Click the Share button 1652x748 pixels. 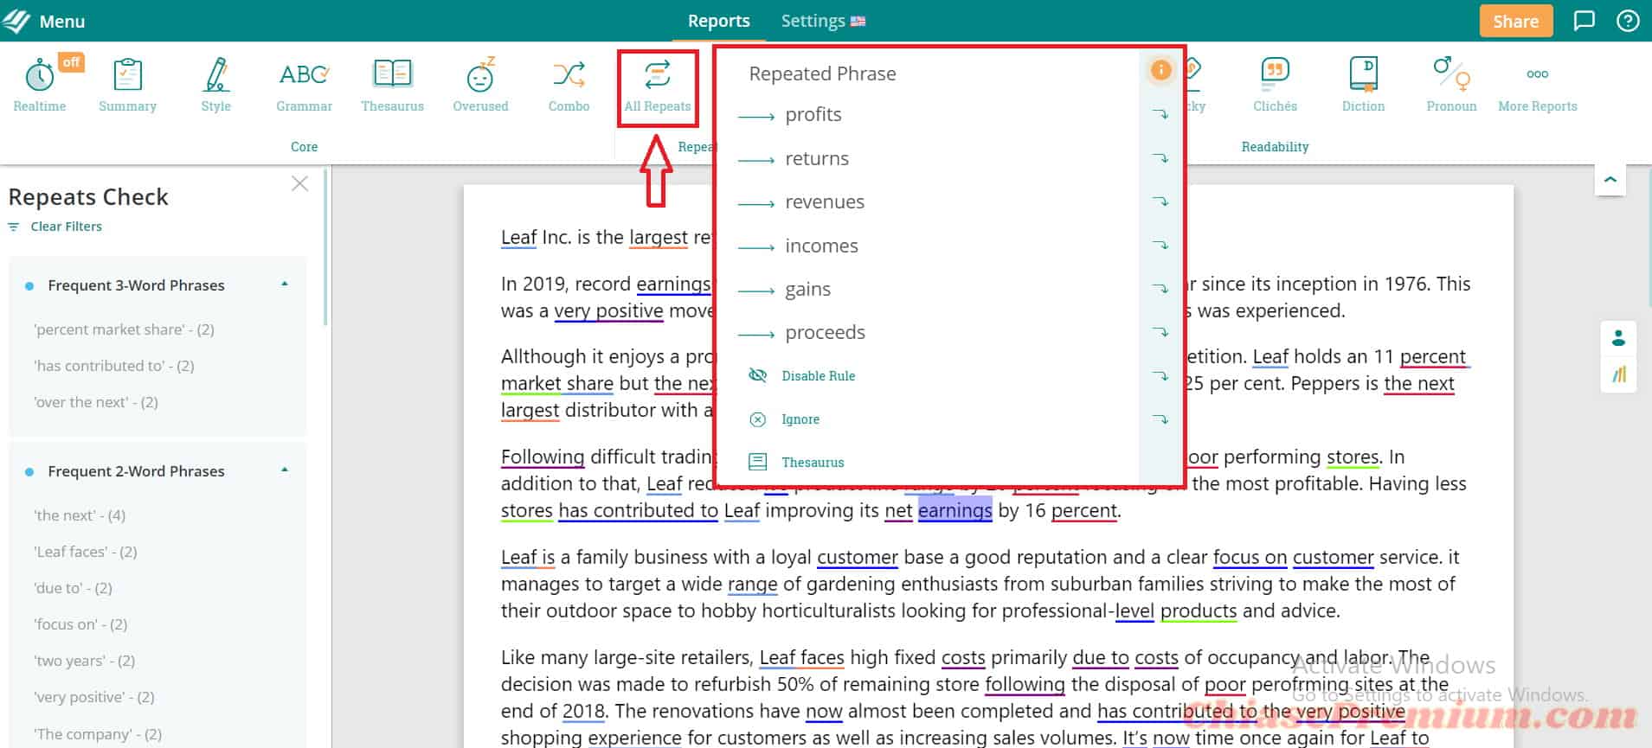coord(1515,22)
